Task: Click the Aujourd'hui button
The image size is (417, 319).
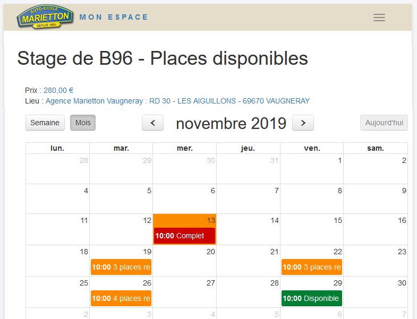Action: [384, 123]
